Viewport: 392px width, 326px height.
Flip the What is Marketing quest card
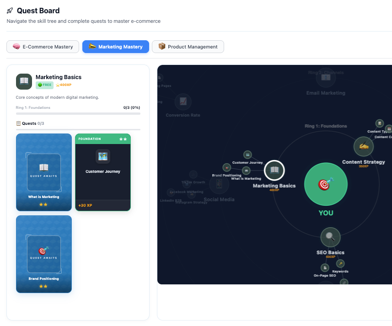(44, 172)
